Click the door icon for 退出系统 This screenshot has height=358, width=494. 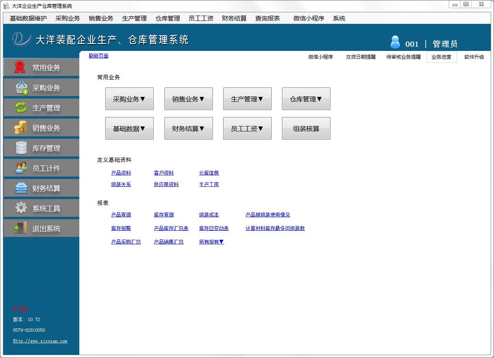tap(21, 228)
